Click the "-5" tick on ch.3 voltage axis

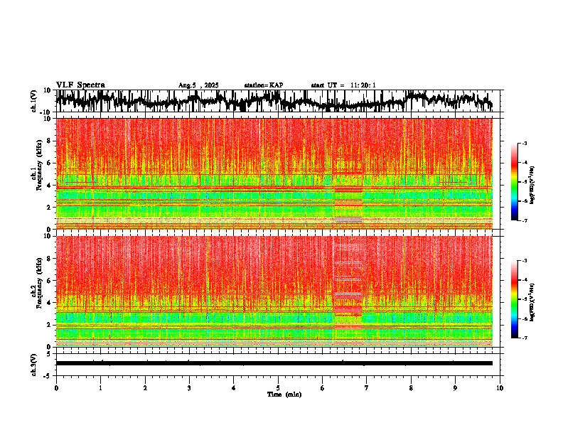(48, 376)
